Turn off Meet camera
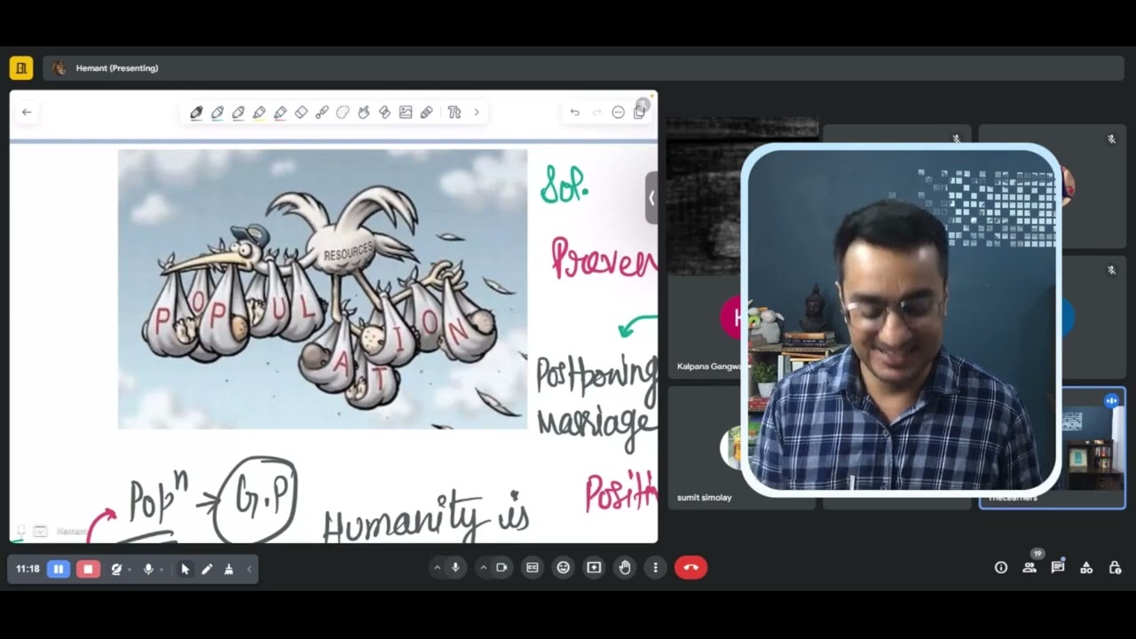The width and height of the screenshot is (1136, 639). [x=501, y=568]
